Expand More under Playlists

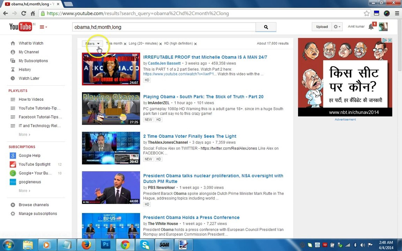(24, 135)
